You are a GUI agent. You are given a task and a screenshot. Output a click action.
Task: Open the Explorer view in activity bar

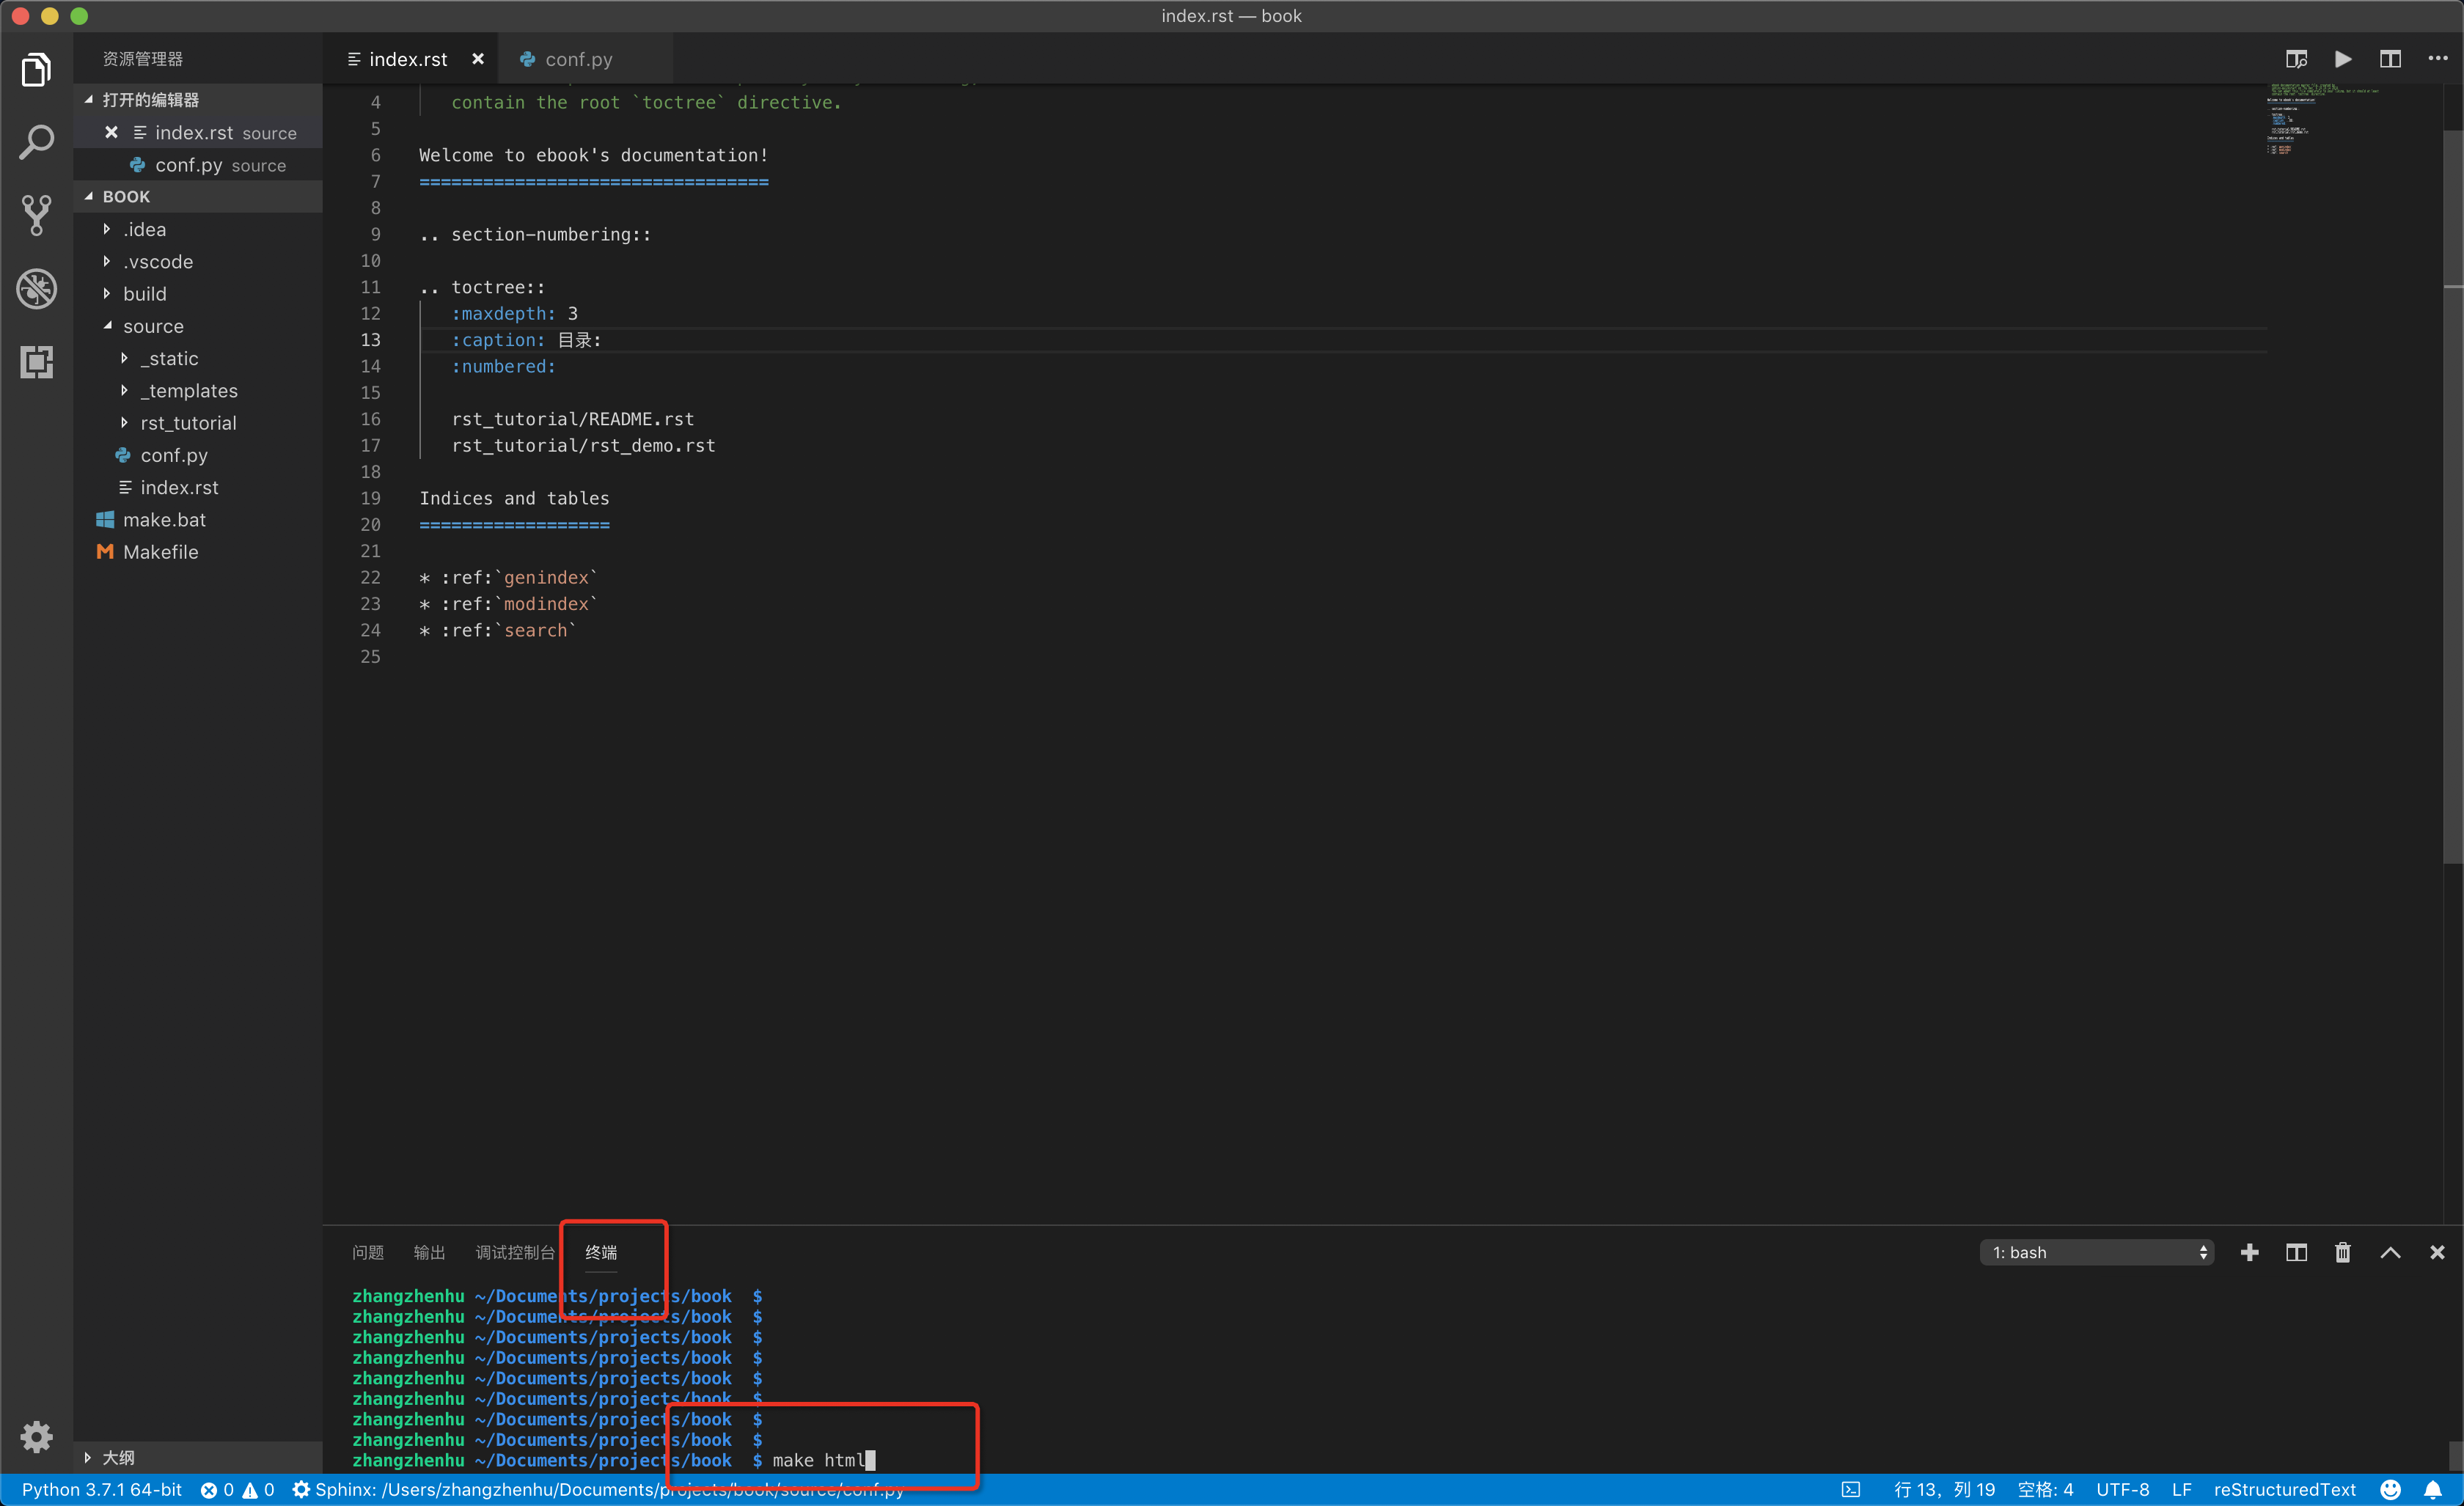36,70
